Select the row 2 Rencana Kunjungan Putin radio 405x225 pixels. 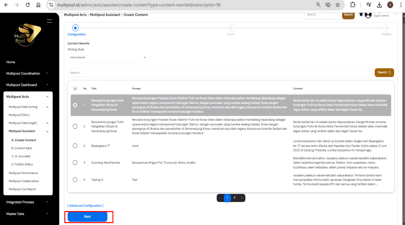pyautogui.click(x=75, y=127)
